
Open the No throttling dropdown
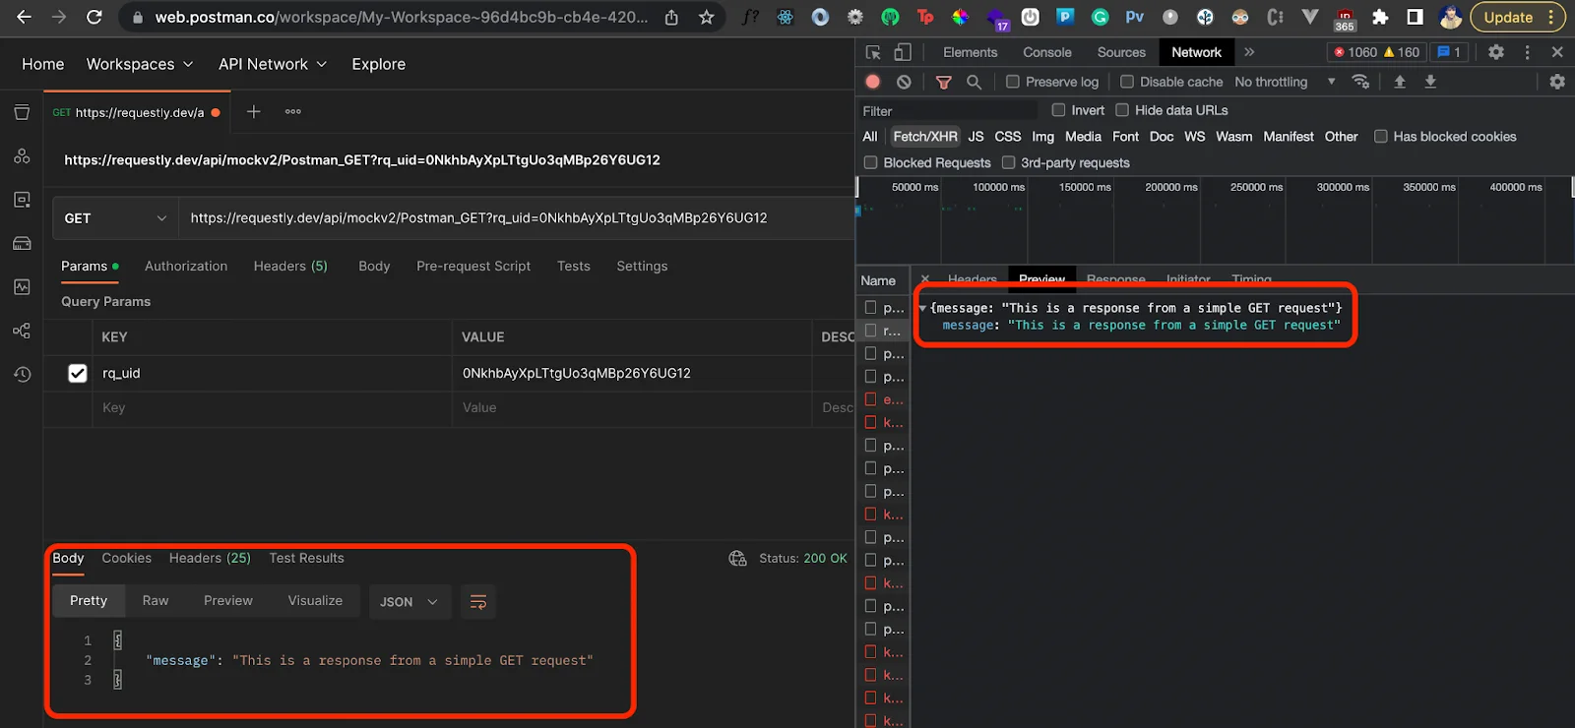click(x=1285, y=82)
